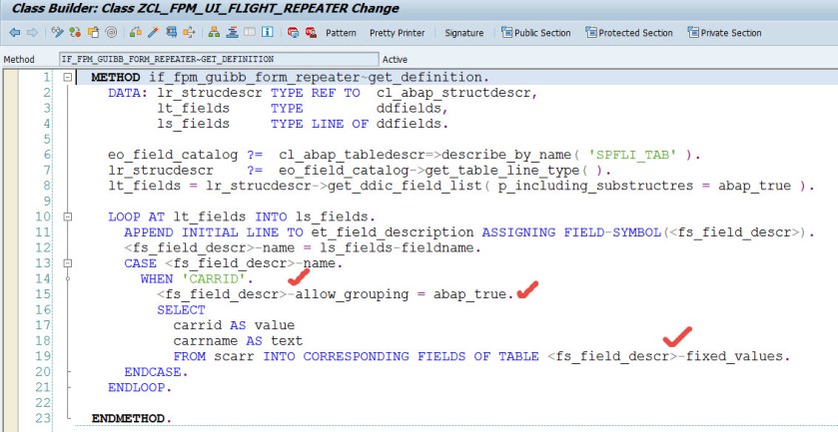Click the forward navigation arrow
The image size is (838, 432).
tap(32, 33)
